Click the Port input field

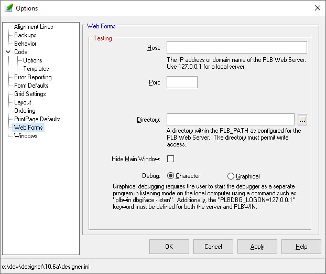click(x=182, y=82)
